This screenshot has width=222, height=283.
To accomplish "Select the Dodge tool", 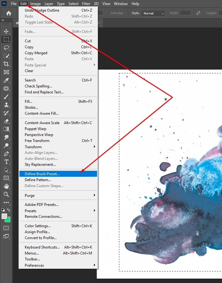I will 6,145.
